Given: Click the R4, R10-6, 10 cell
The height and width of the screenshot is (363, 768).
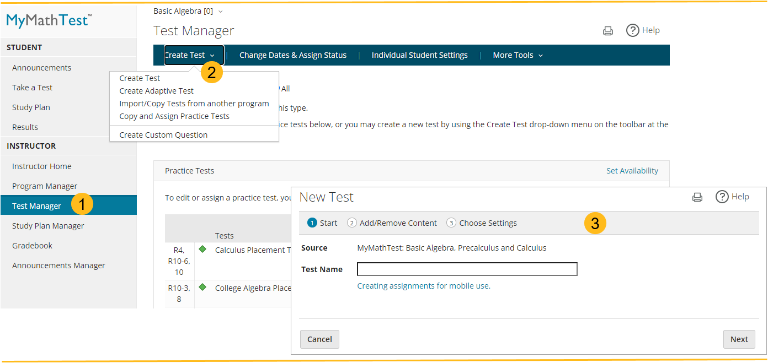Looking at the screenshot, I should pos(179,261).
